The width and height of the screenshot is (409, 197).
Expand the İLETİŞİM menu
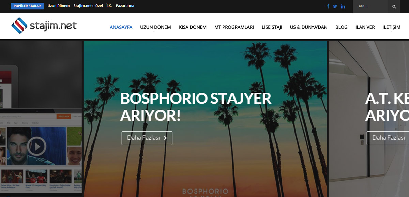[x=391, y=27]
